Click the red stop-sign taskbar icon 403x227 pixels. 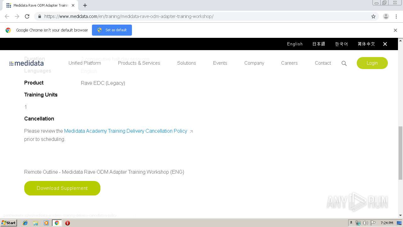coord(67,223)
